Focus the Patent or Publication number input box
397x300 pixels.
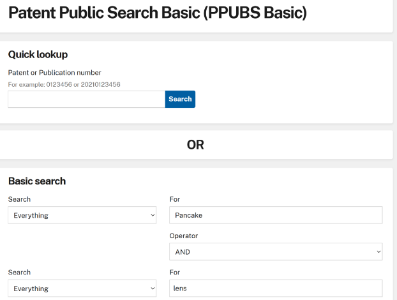coord(86,99)
